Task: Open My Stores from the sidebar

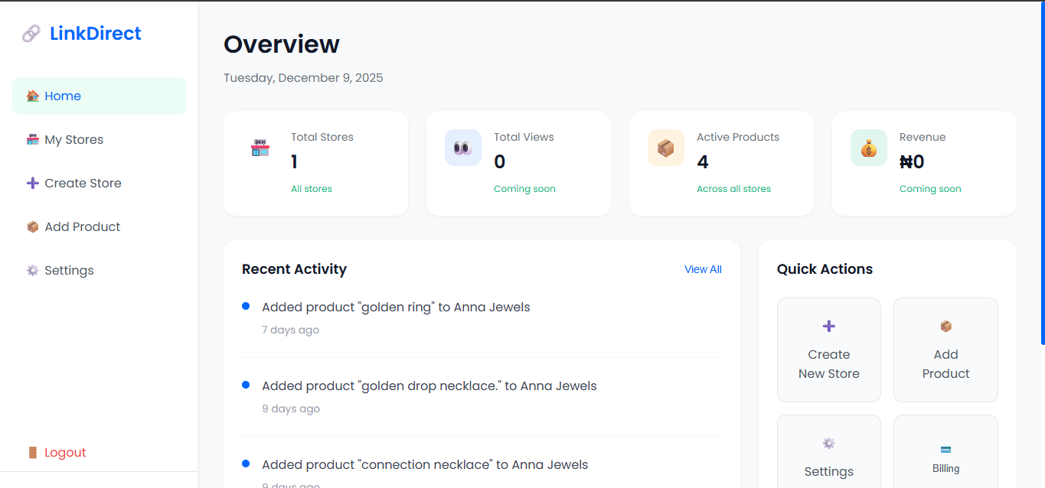Action: [x=73, y=140]
